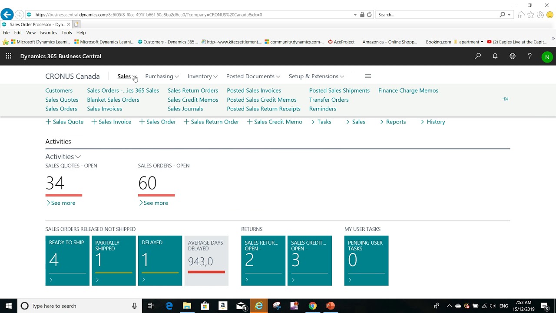Open the settings gear in Business Central header
The image size is (556, 313).
(x=513, y=56)
